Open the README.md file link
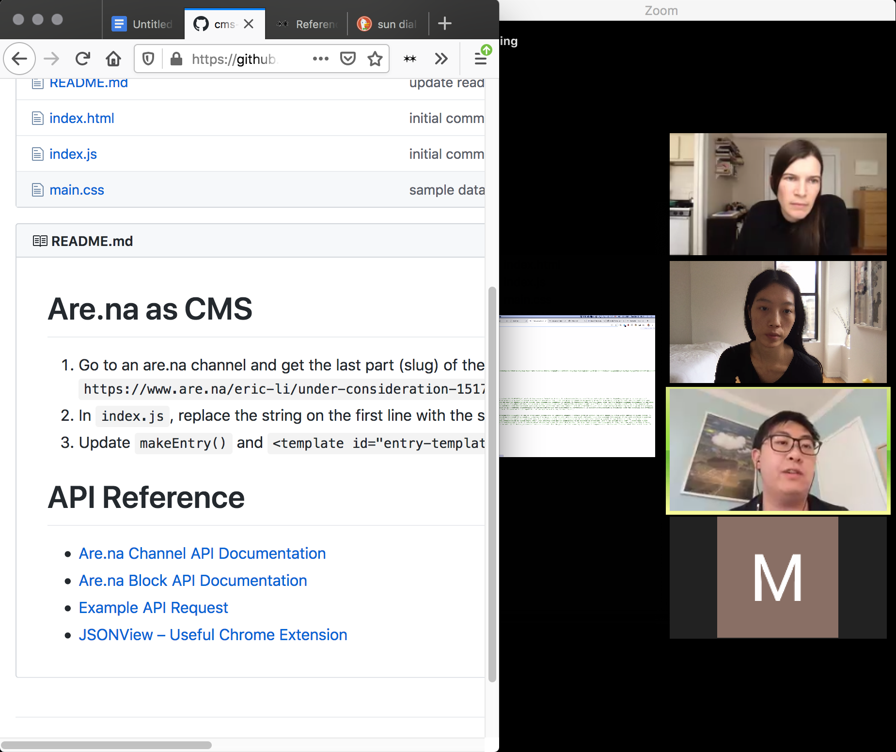This screenshot has height=752, width=896. click(89, 83)
